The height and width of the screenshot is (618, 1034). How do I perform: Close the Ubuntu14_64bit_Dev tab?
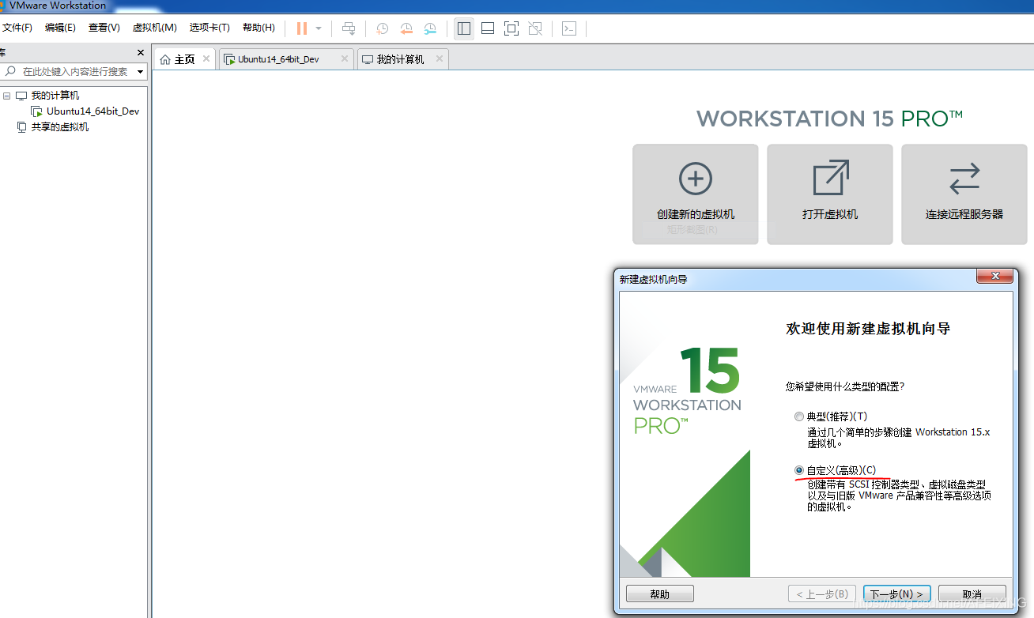tap(345, 58)
